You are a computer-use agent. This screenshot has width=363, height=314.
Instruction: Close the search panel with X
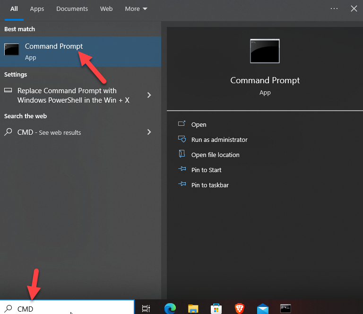(x=354, y=9)
